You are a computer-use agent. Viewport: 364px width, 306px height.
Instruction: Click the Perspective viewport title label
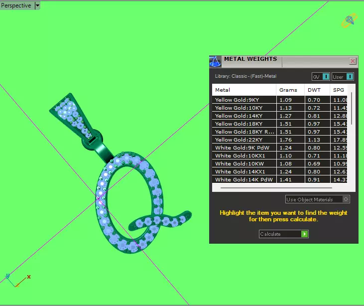coord(16,5)
